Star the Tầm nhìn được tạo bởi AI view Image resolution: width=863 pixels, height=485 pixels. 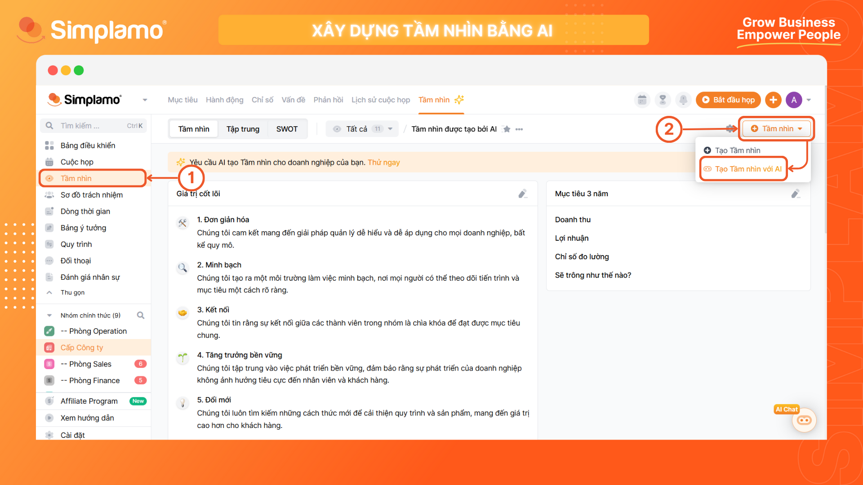tap(507, 129)
